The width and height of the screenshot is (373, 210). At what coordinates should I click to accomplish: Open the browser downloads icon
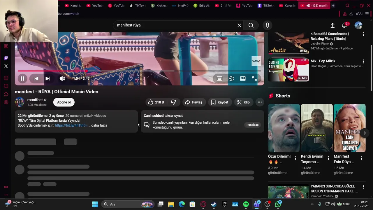click(351, 14)
